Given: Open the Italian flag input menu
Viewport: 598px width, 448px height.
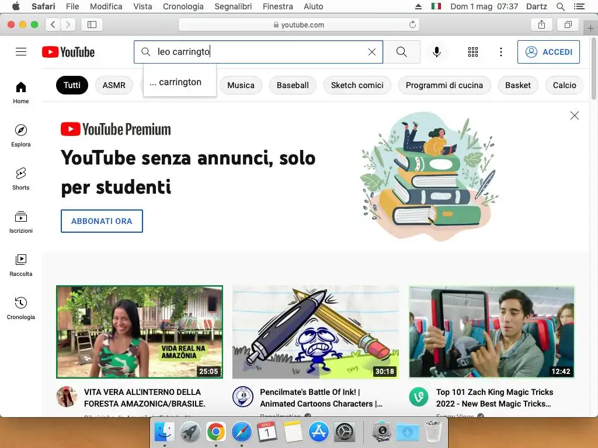Looking at the screenshot, I should tap(436, 6).
